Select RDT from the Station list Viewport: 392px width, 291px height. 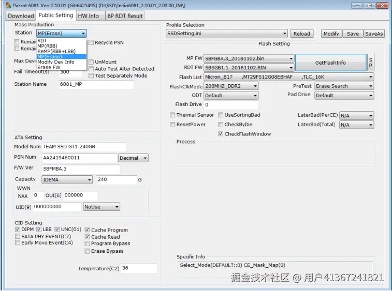click(61, 40)
